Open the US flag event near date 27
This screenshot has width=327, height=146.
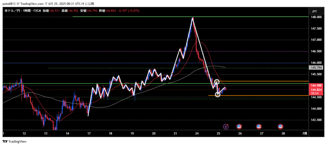coord(259,127)
